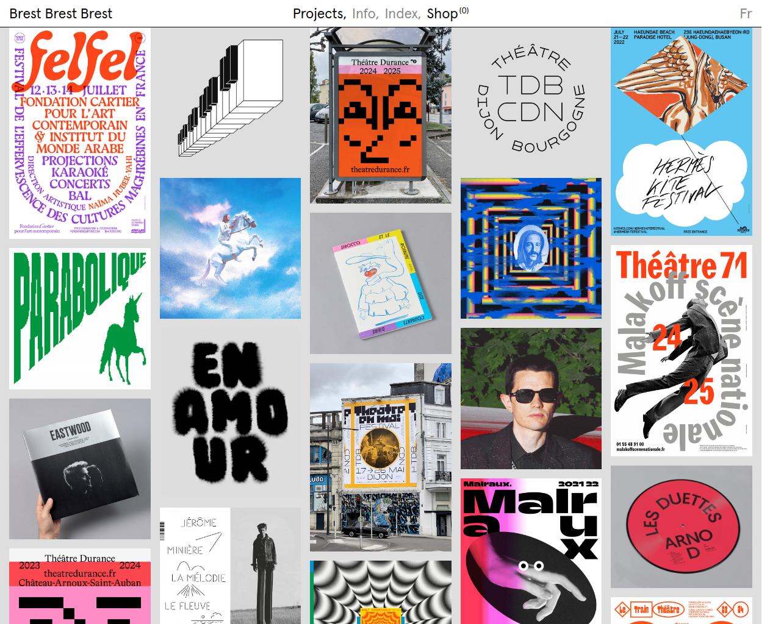
Task: Select the Projects menu item
Action: (x=320, y=13)
